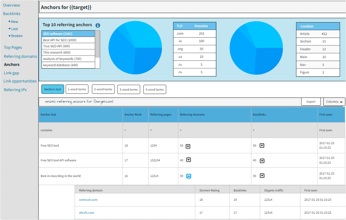The height and width of the screenshot is (220, 346).
Task: Open backlinks list for "Free SEO tool"
Action: tap(262, 145)
